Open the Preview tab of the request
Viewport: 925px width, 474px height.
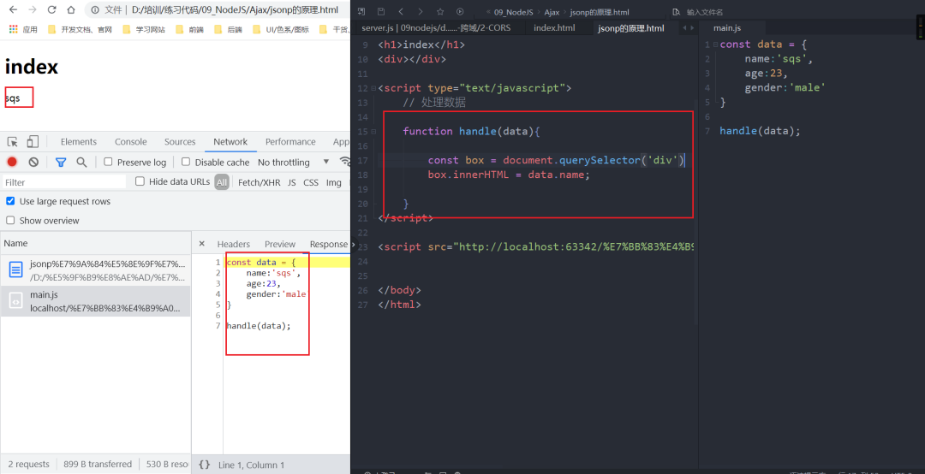[279, 244]
